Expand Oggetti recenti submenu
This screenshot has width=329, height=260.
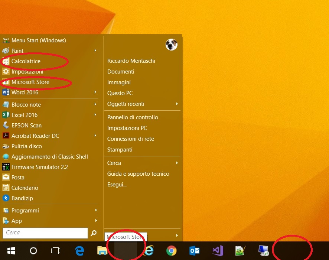[x=177, y=104]
